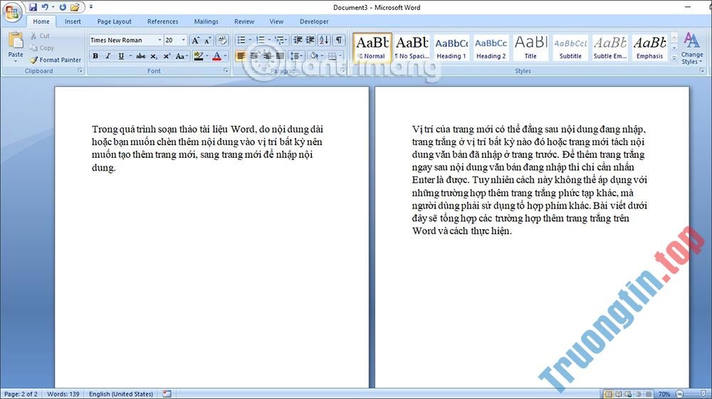Viewport: 712px width, 399px height.
Task: Toggle Superscript formatting
Action: click(x=167, y=55)
